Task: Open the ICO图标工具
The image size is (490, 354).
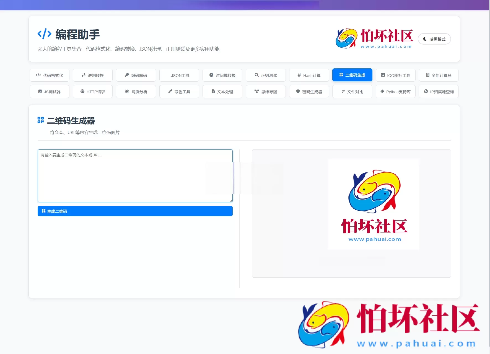Action: 395,75
